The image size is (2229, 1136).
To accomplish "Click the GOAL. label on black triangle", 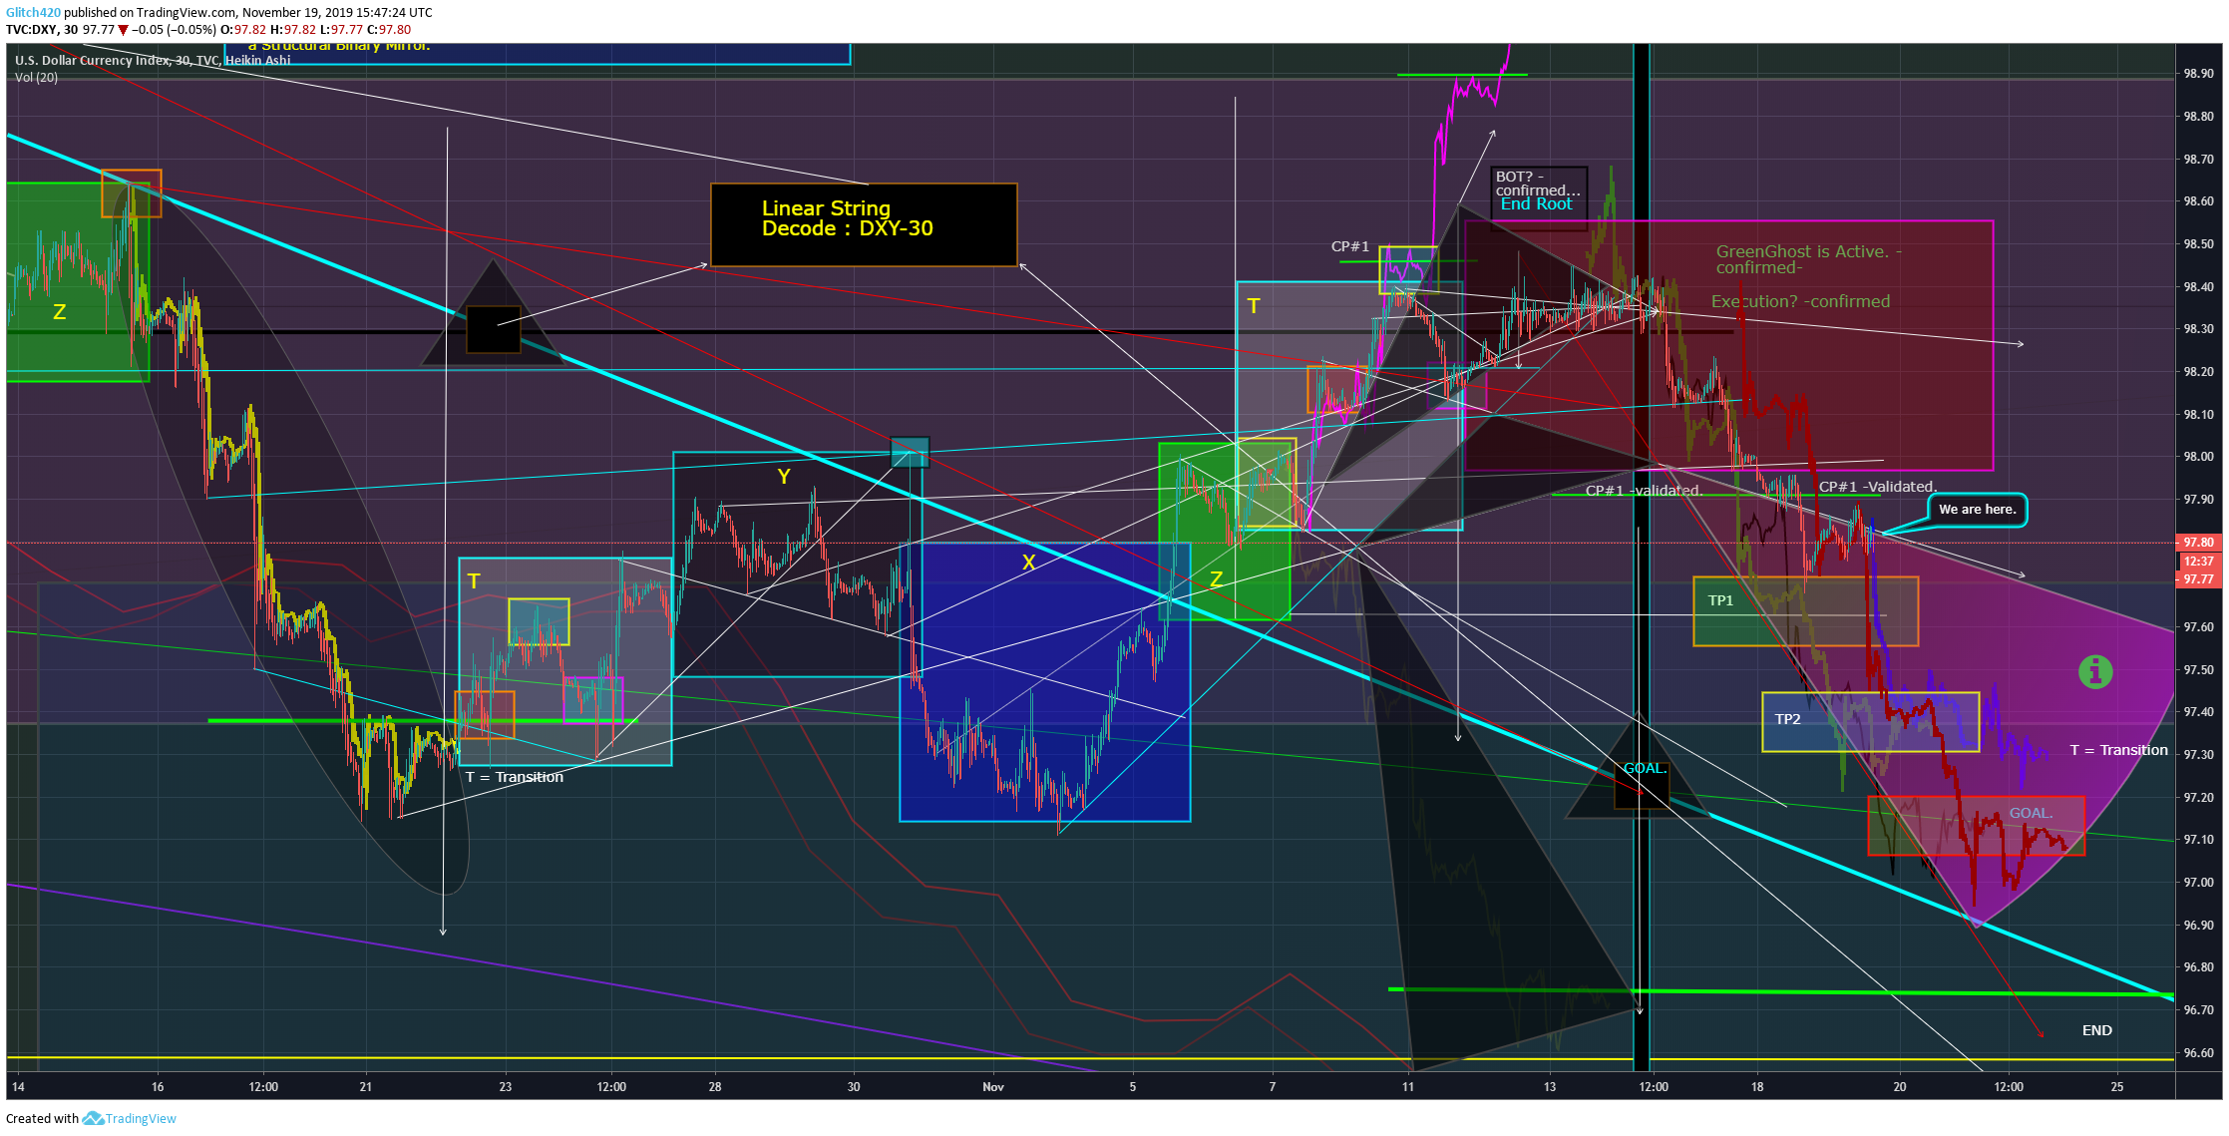I will pyautogui.click(x=1646, y=768).
